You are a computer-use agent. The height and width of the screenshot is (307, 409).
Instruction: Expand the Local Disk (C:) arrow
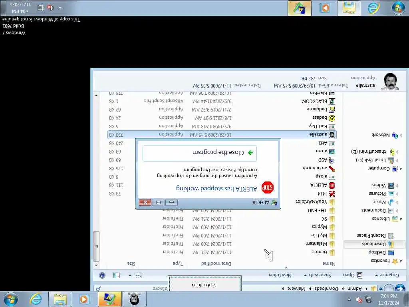(x=397, y=160)
